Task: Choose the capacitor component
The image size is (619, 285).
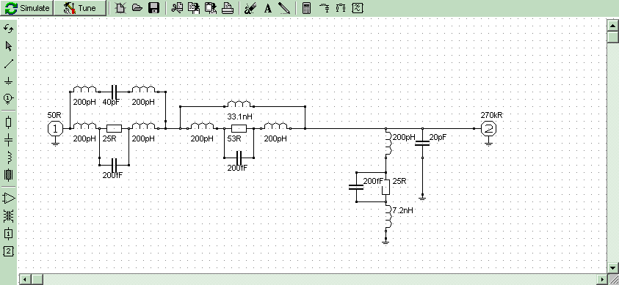Action: (x=8, y=140)
